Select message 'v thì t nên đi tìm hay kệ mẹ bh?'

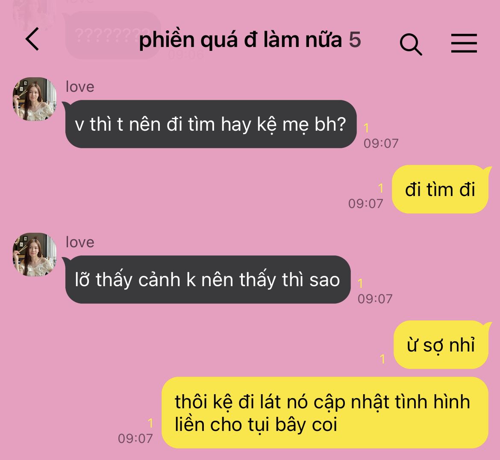[210, 124]
